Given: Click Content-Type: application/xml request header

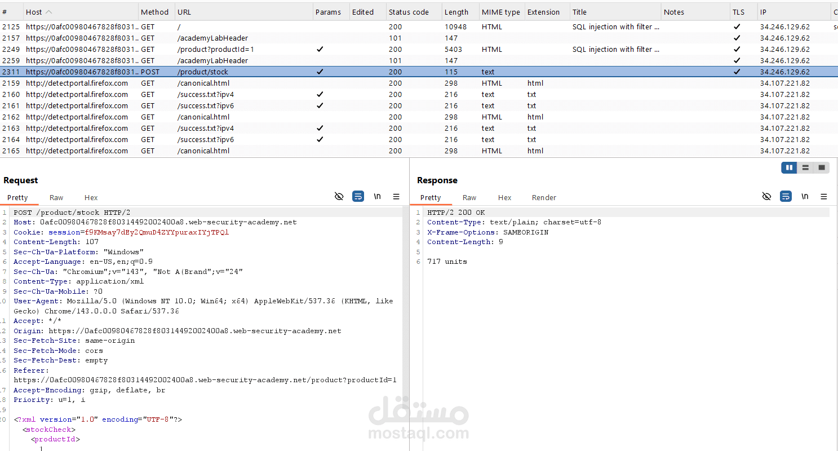Looking at the screenshot, I should pyautogui.click(x=79, y=281).
